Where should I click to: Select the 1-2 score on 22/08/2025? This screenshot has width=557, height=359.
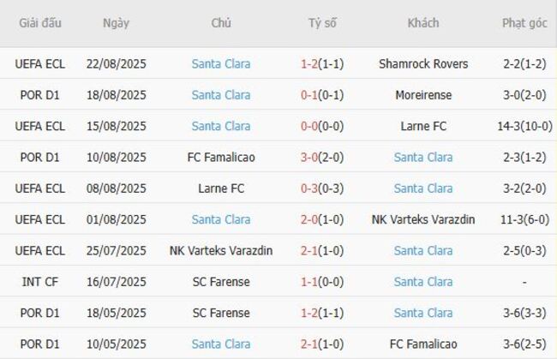coord(309,63)
